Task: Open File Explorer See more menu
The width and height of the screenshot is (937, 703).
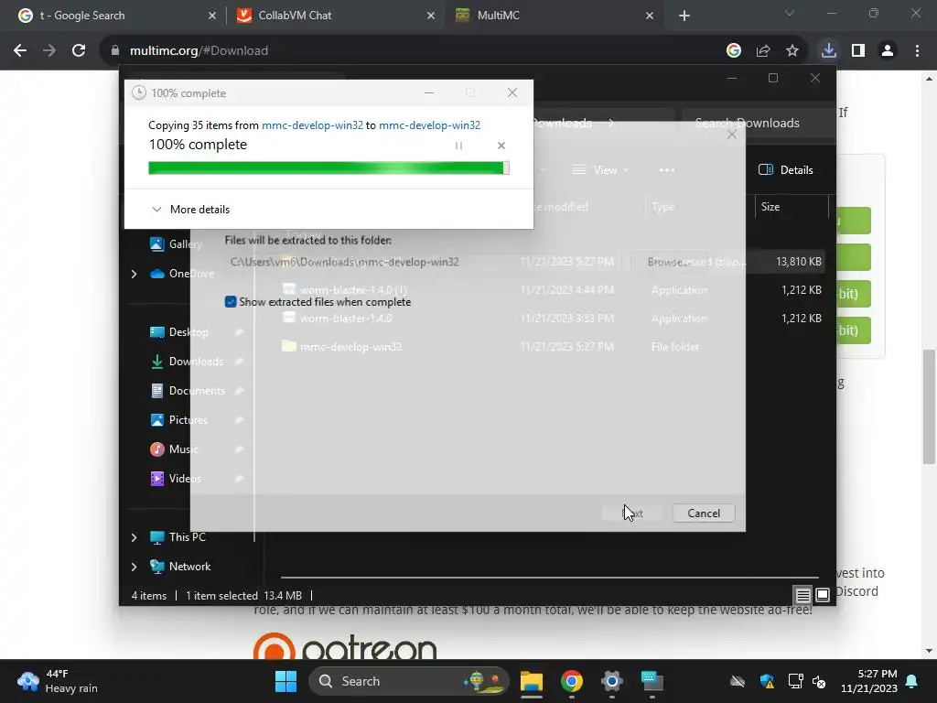Action: coord(667,170)
